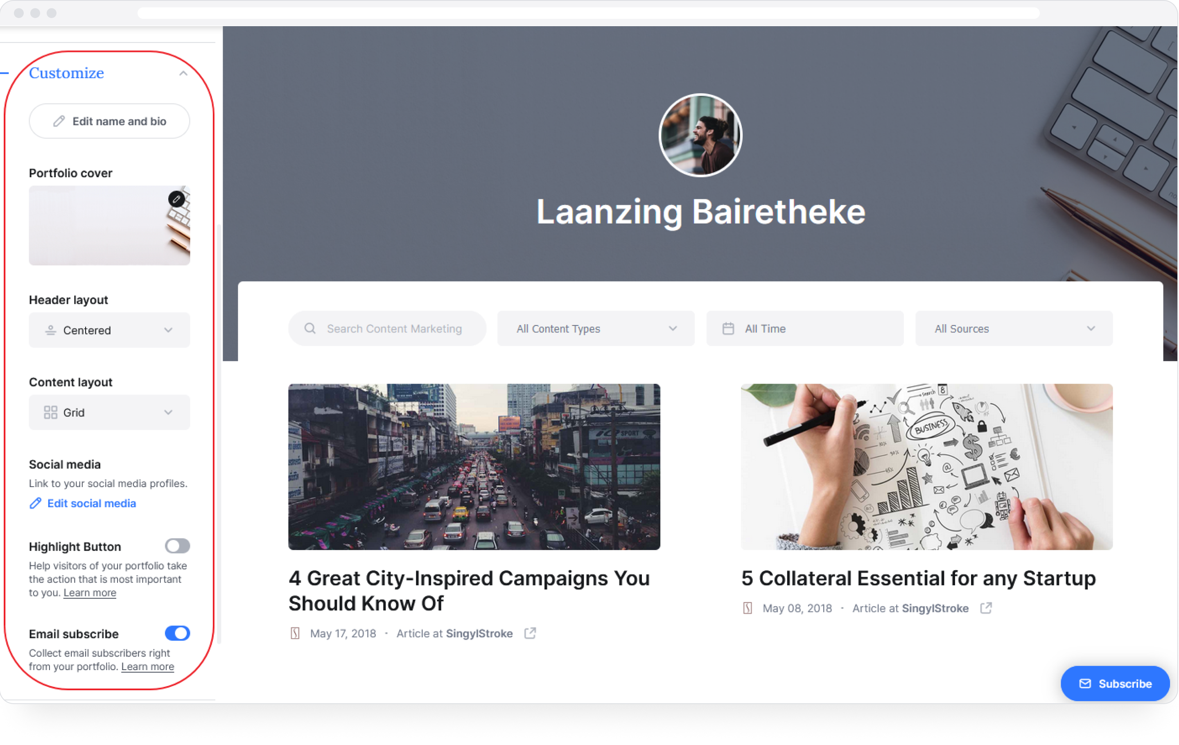
Task: Open the Content layout Grid dropdown
Action: coord(109,412)
